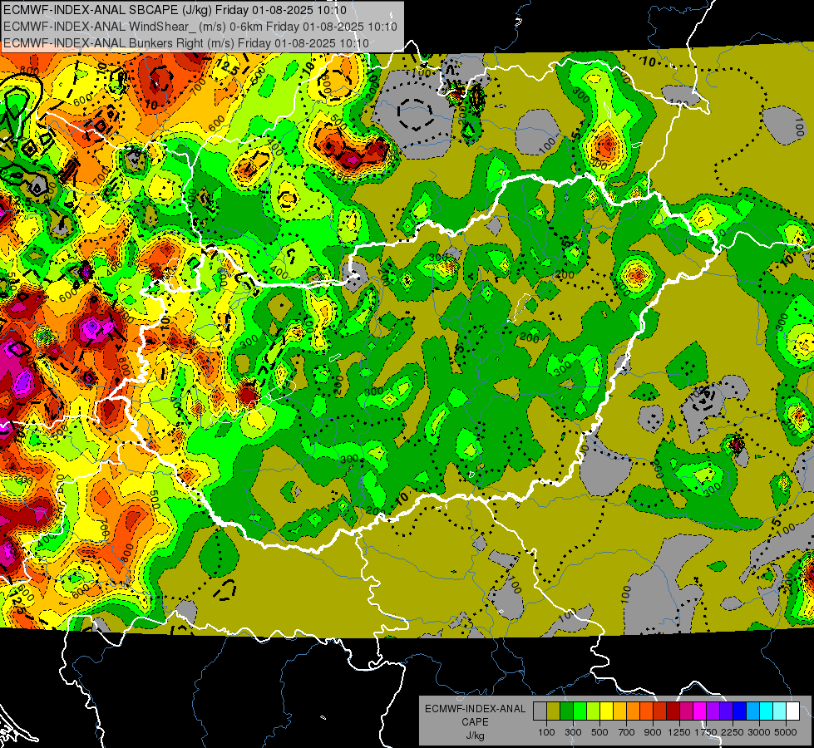
Task: Pick the amber swatch left of 700 tick
Action: [x=619, y=711]
